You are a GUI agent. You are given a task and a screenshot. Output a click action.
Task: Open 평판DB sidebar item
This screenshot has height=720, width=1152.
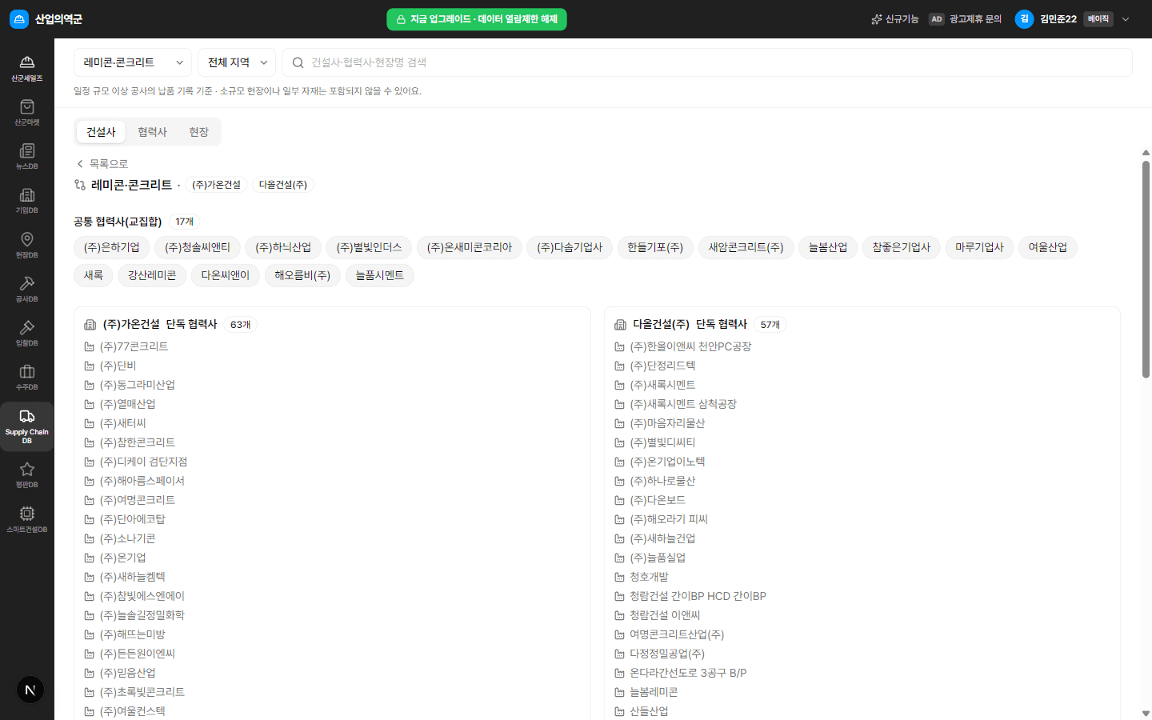click(27, 475)
